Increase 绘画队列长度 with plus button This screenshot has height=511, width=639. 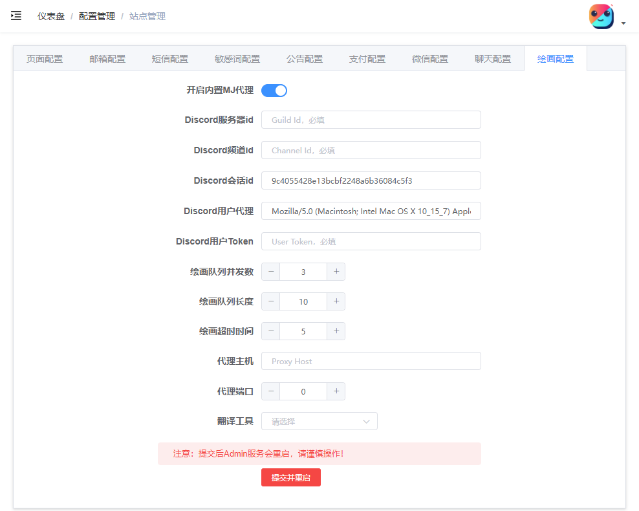[336, 301]
